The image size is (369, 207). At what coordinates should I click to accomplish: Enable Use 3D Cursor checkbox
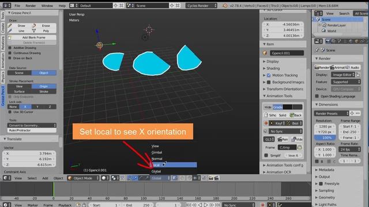(x=10, y=112)
